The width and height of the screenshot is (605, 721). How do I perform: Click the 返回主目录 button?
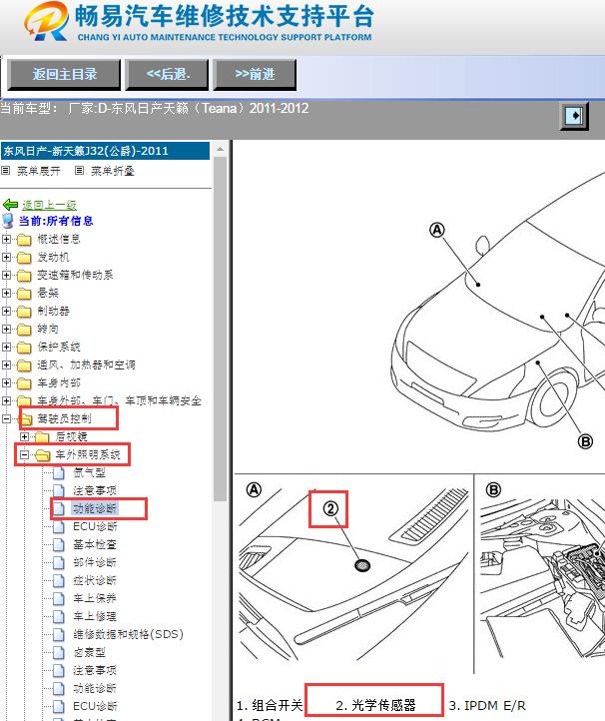click(x=64, y=74)
